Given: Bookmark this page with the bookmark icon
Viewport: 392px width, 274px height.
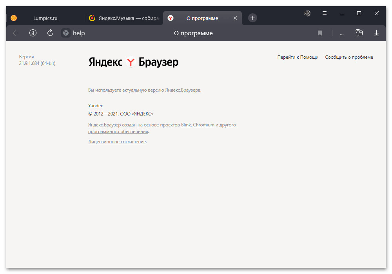Looking at the screenshot, I should [320, 33].
